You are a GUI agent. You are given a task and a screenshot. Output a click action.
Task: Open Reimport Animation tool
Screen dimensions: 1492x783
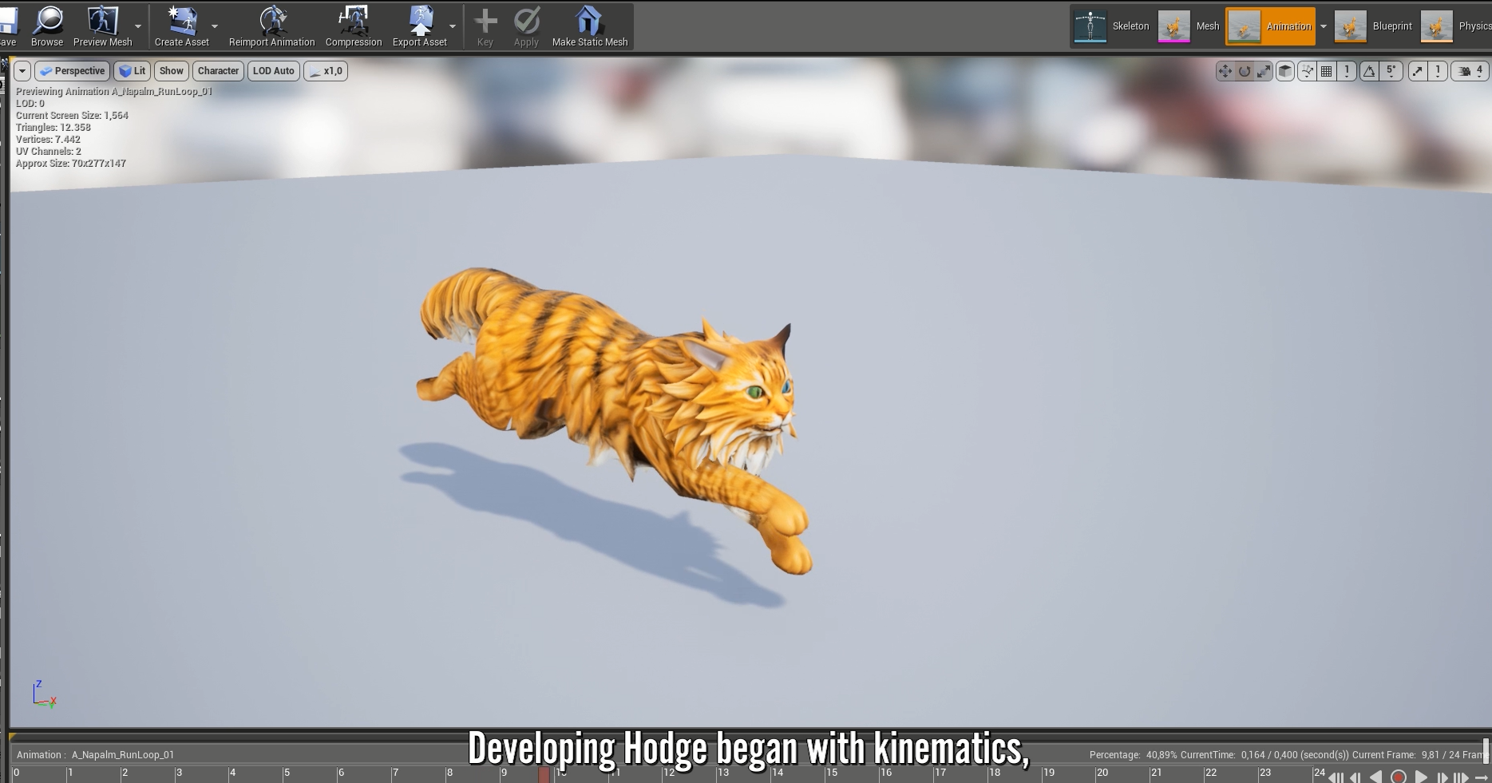point(271,26)
